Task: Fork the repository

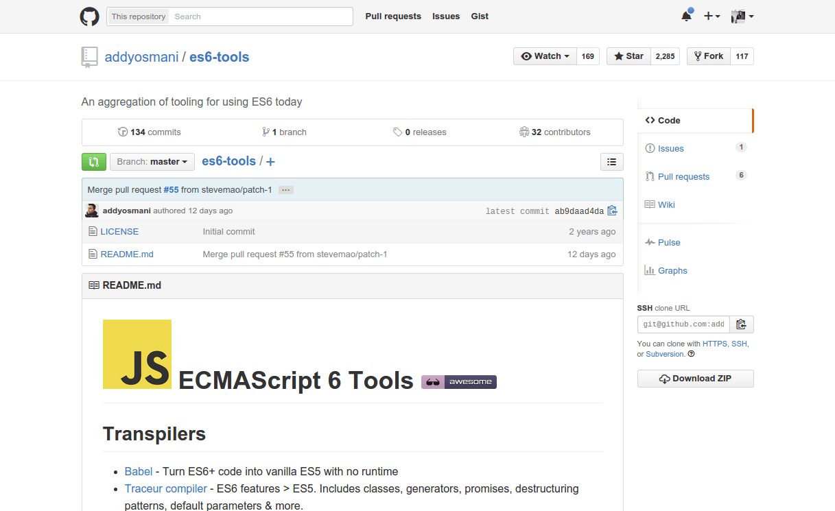Action: point(709,56)
